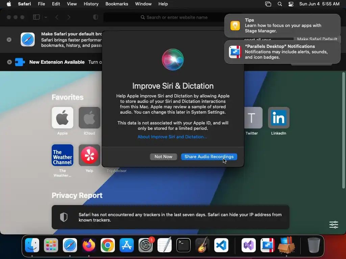Screen dimensions: 346x259
Task: Open Control Center in menu bar
Action: [x=291, y=4]
